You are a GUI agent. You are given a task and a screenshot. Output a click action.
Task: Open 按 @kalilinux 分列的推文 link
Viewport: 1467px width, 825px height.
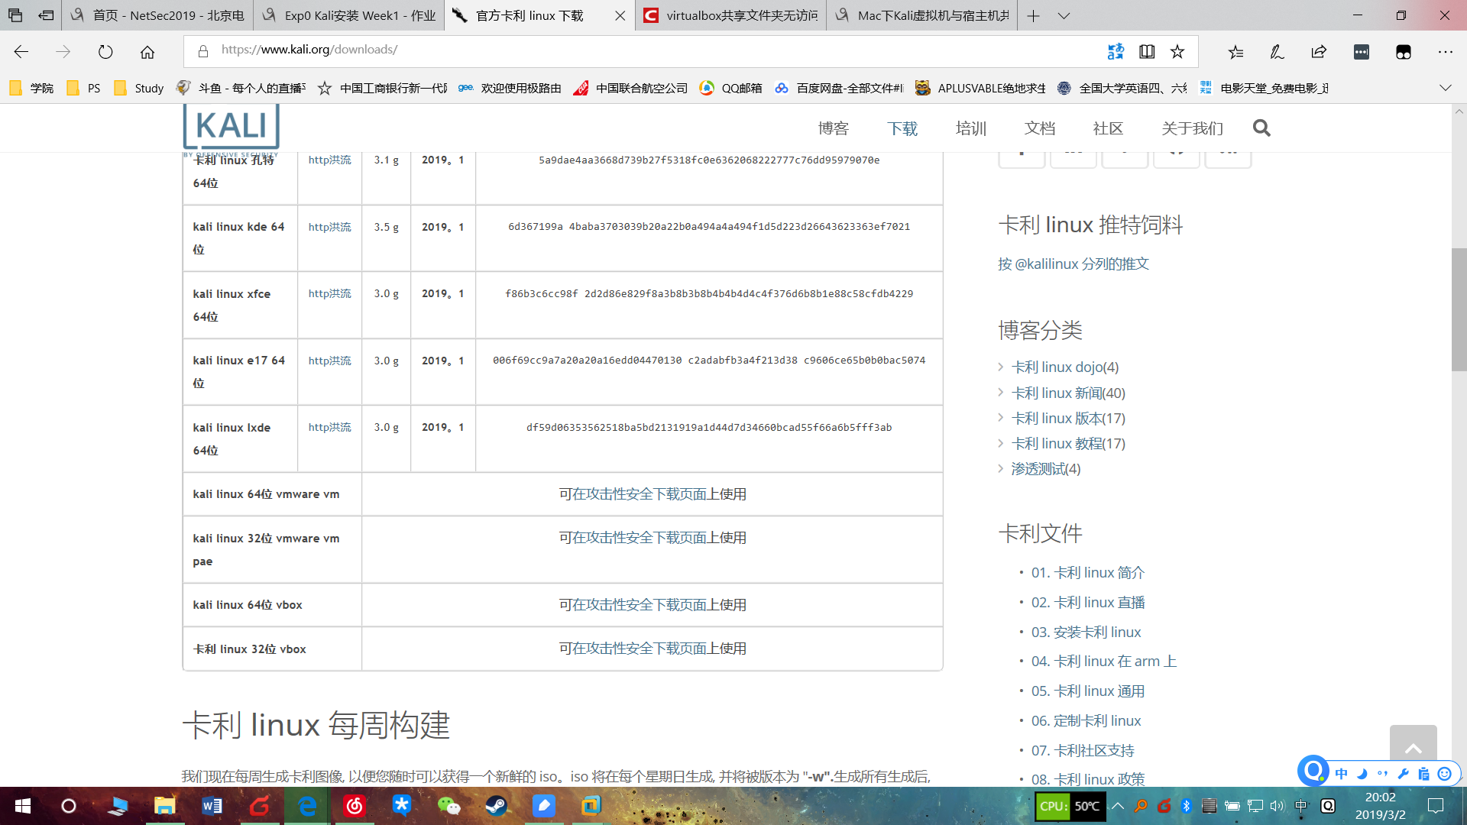click(1074, 264)
